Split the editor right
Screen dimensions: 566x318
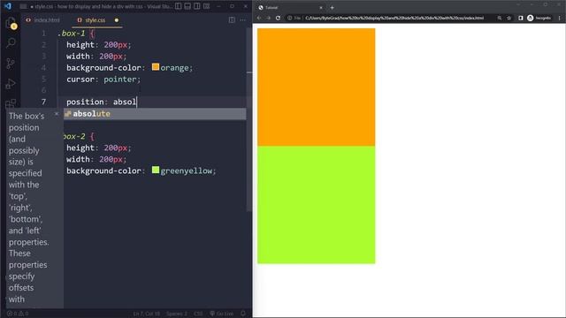tap(232, 20)
